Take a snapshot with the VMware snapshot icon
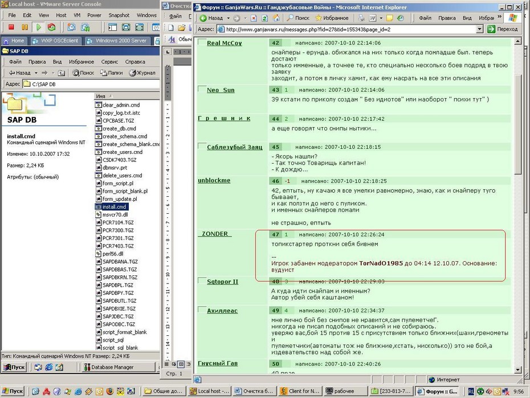530x398 pixels. (71, 27)
